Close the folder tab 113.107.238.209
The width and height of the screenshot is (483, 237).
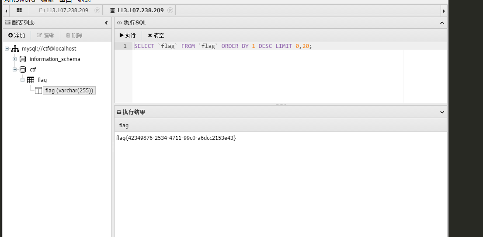(97, 10)
